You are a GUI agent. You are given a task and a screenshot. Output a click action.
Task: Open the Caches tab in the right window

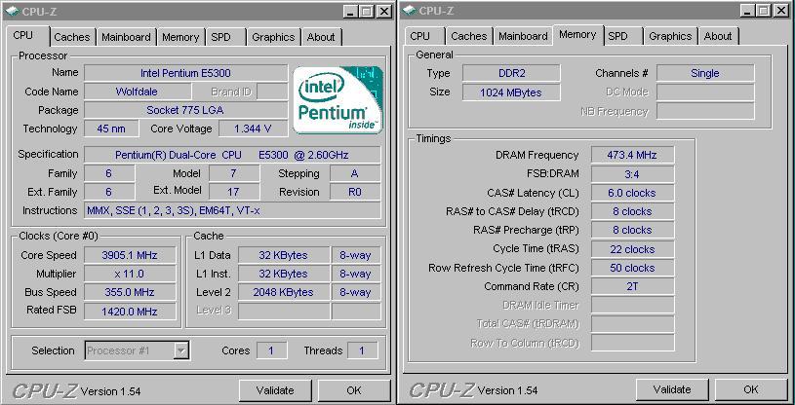(468, 36)
